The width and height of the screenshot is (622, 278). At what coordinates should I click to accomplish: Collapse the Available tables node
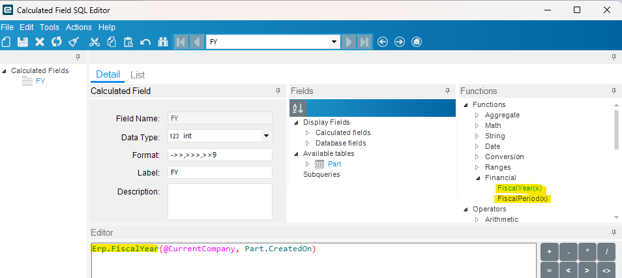pos(296,154)
